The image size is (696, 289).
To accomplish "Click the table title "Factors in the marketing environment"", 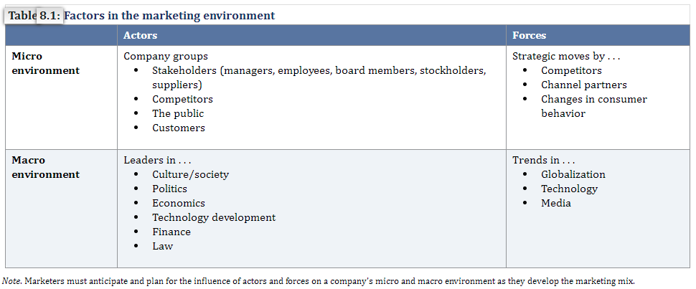I will coord(169,16).
